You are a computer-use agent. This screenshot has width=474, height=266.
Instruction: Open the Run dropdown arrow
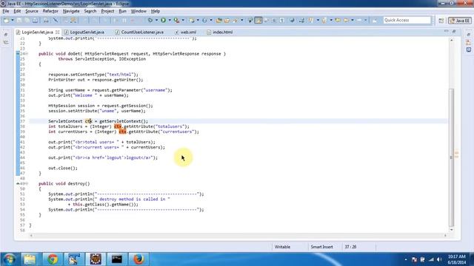170,20
